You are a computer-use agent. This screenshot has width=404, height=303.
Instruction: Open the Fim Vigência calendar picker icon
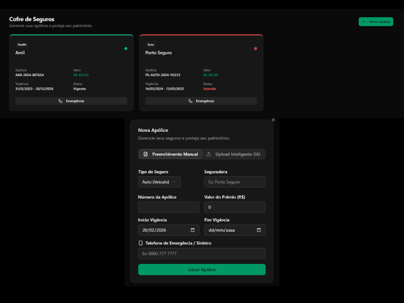[259, 230]
